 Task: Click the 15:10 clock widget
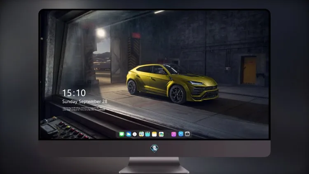(x=74, y=93)
